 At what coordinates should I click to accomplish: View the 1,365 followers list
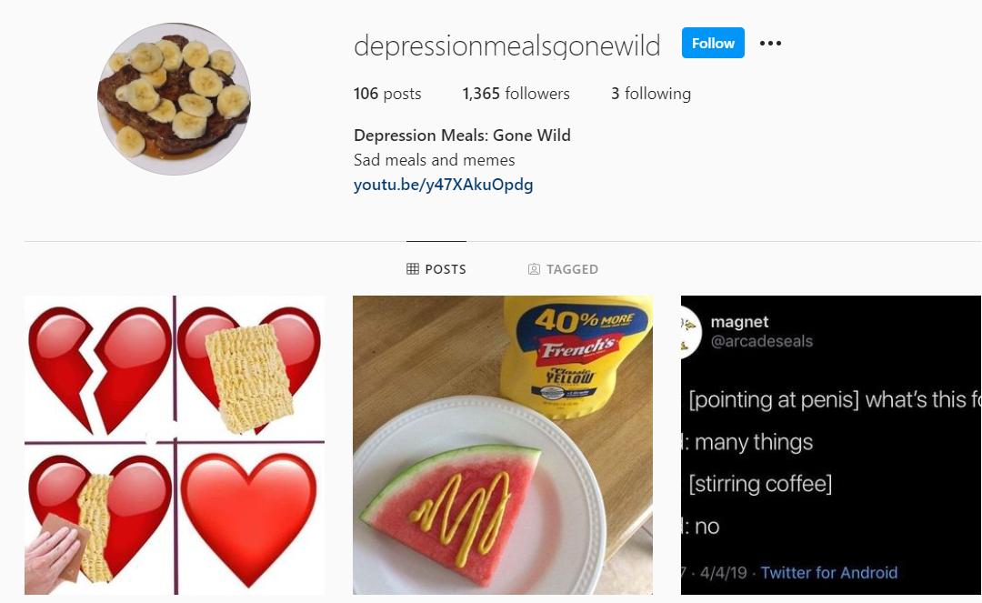pos(516,94)
